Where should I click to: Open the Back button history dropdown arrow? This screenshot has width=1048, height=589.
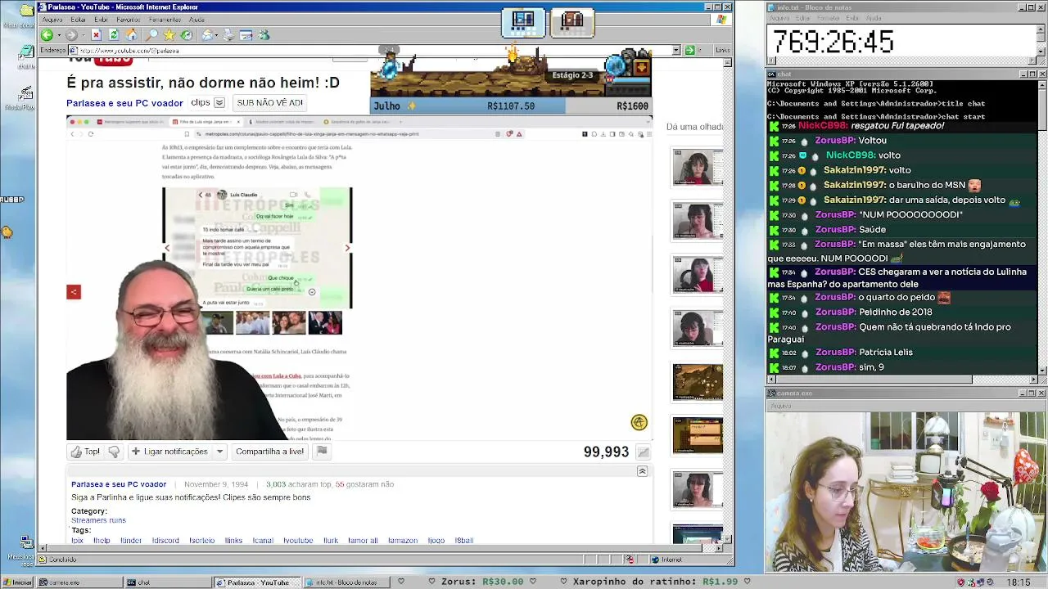(x=57, y=35)
